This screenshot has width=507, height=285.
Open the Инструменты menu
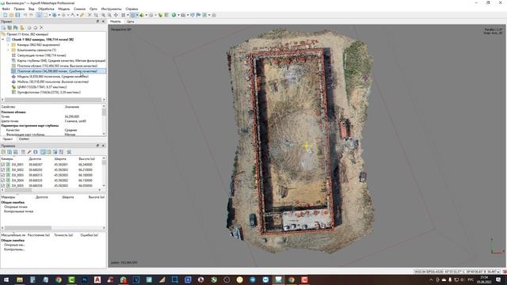point(111,9)
